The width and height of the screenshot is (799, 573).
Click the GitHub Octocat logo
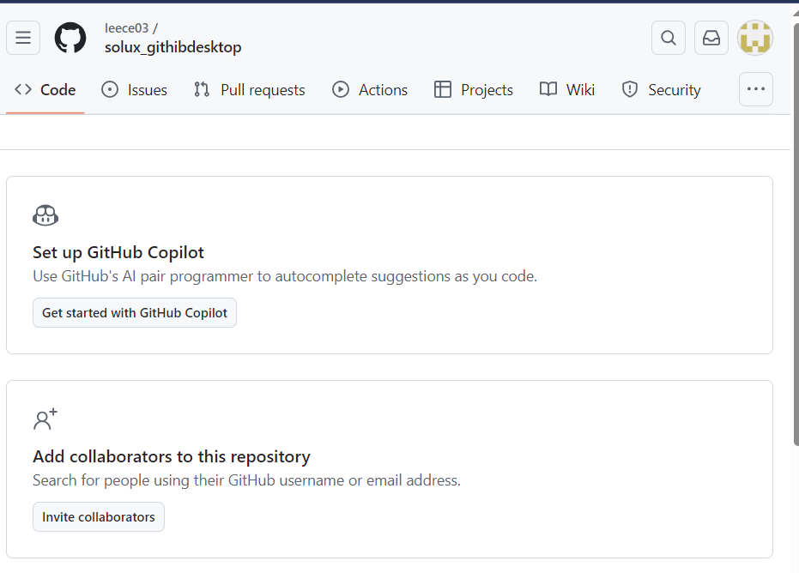click(70, 38)
